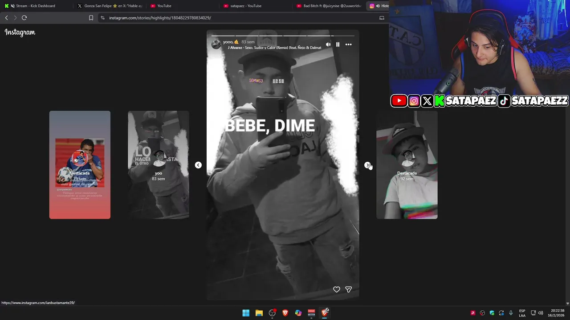Switch to the Gonza San Felipe X tab

click(x=110, y=6)
